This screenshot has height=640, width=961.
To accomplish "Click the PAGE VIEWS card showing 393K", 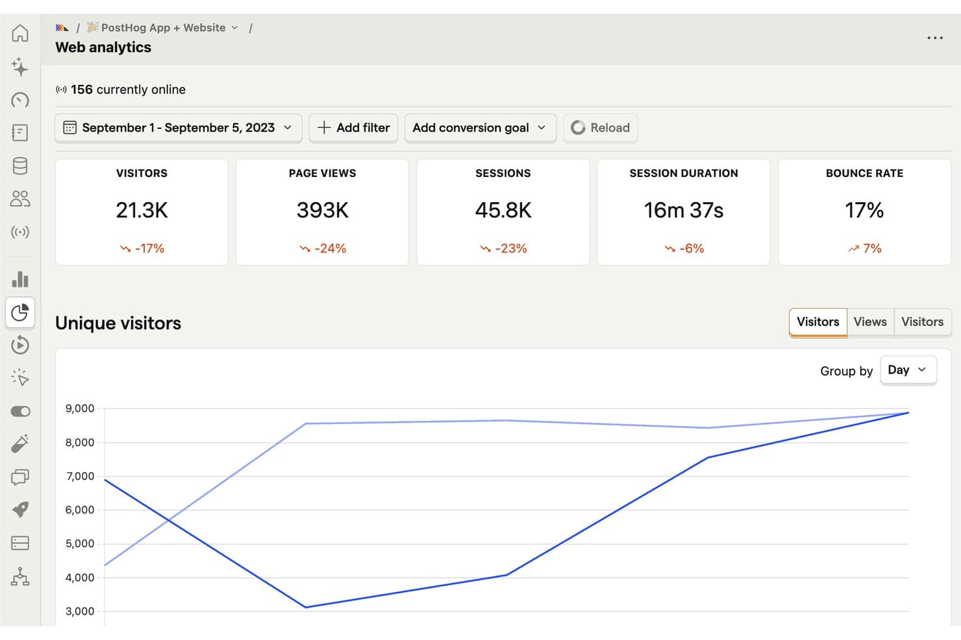I will (322, 212).
